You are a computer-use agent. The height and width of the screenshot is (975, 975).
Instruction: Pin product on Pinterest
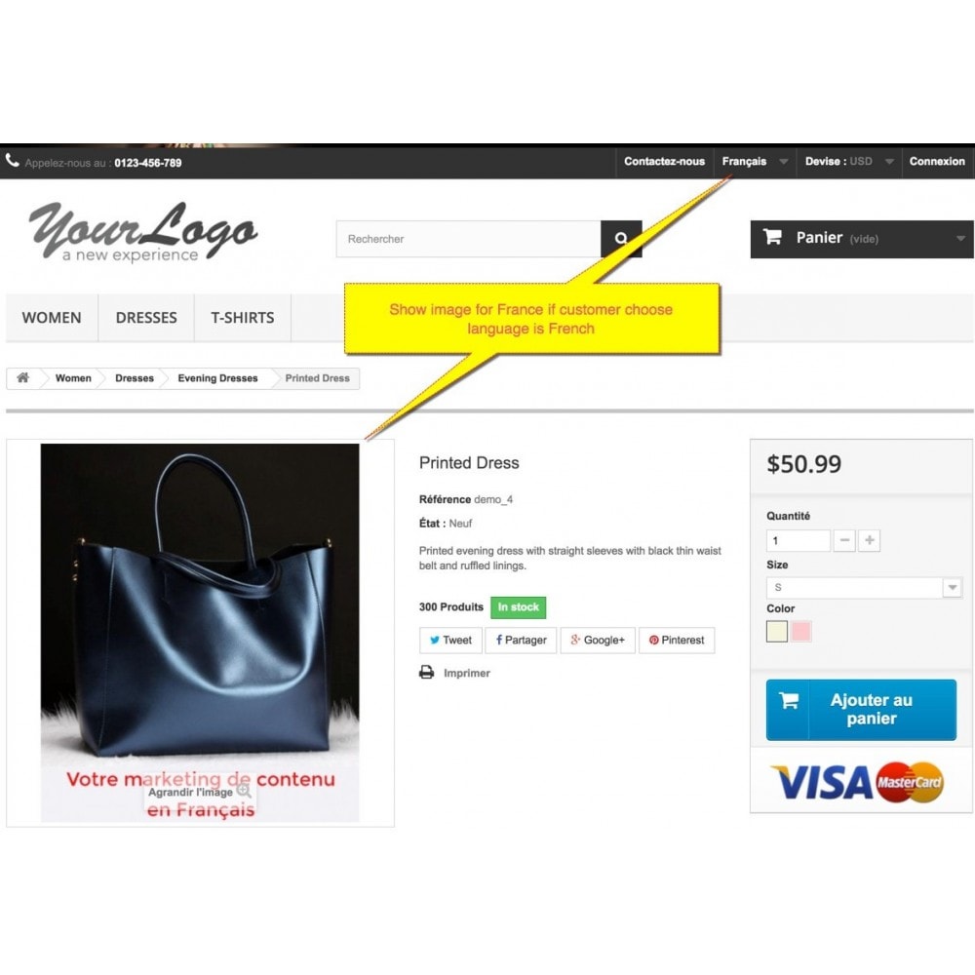tap(677, 640)
